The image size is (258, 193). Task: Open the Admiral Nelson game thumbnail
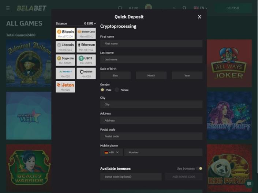(29, 63)
